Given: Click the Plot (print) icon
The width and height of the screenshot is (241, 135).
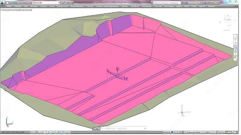Looking at the screenshot, I should click(18, 2).
